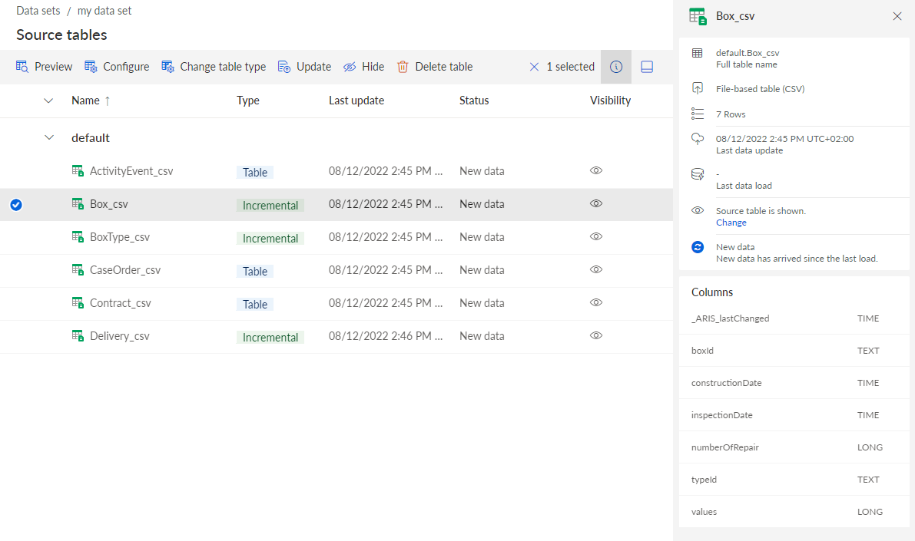Close the Box_csv details panel
This screenshot has width=915, height=541.
pyautogui.click(x=897, y=16)
